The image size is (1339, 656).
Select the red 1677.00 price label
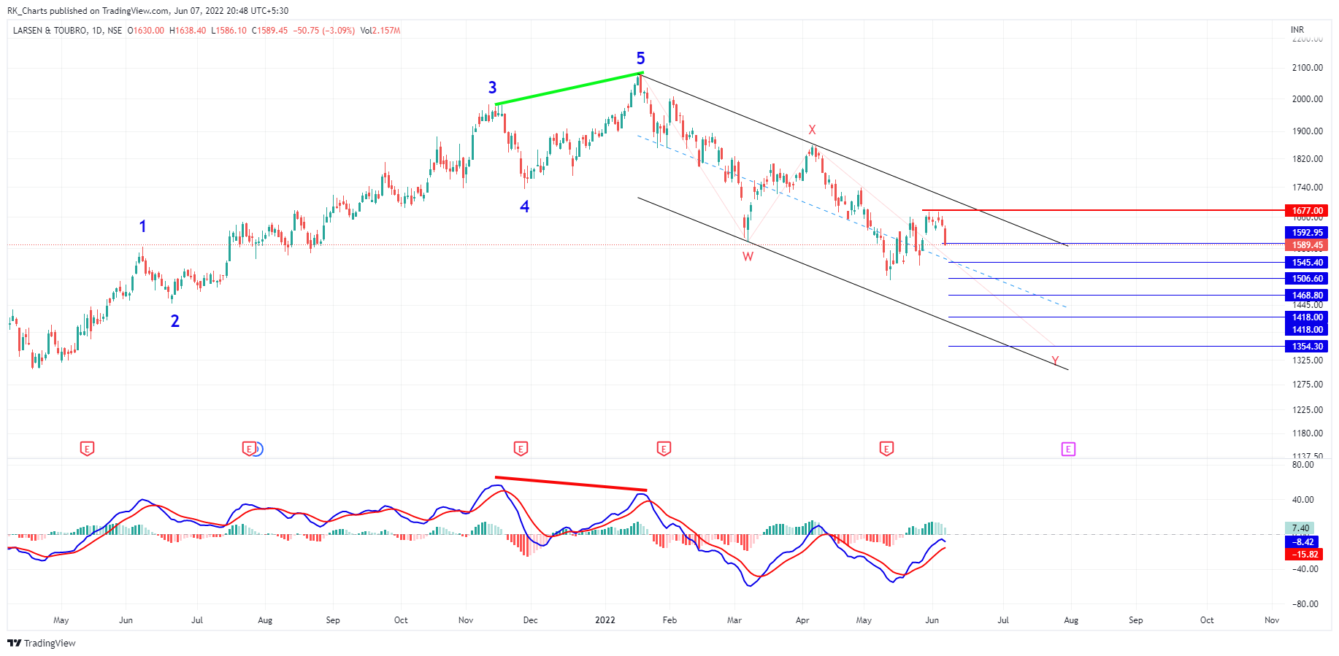[x=1306, y=211]
